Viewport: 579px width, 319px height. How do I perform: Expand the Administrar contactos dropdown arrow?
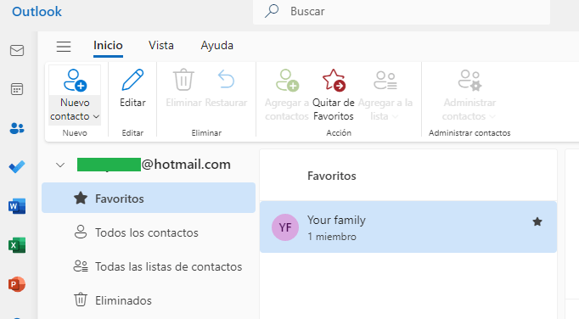(x=492, y=116)
